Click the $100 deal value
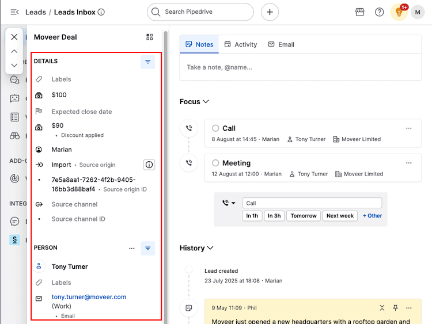The image size is (432, 324). click(x=59, y=95)
